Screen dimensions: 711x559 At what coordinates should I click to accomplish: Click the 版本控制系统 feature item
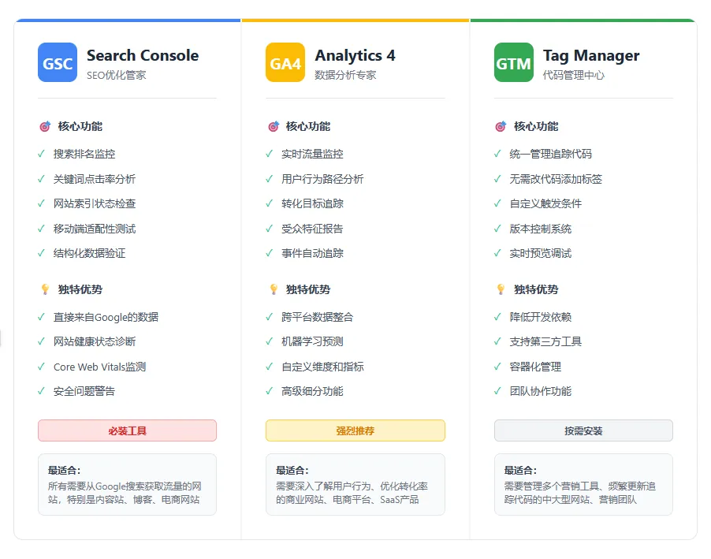(x=541, y=229)
